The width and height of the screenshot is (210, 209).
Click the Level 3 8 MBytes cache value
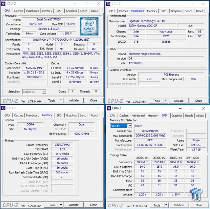(x=75, y=82)
